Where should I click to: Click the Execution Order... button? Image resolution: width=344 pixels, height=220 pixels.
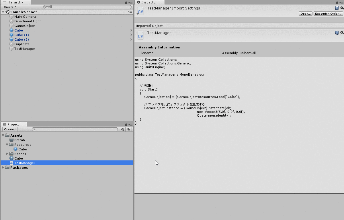pyautogui.click(x=328, y=14)
